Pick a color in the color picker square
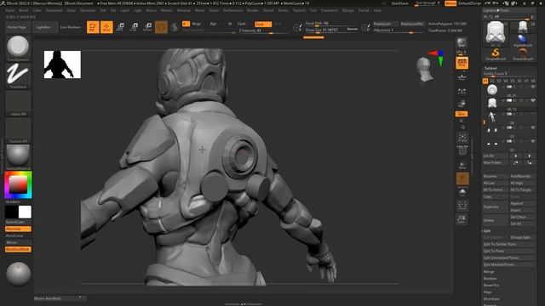This screenshot has width=545, height=306. click(x=18, y=184)
